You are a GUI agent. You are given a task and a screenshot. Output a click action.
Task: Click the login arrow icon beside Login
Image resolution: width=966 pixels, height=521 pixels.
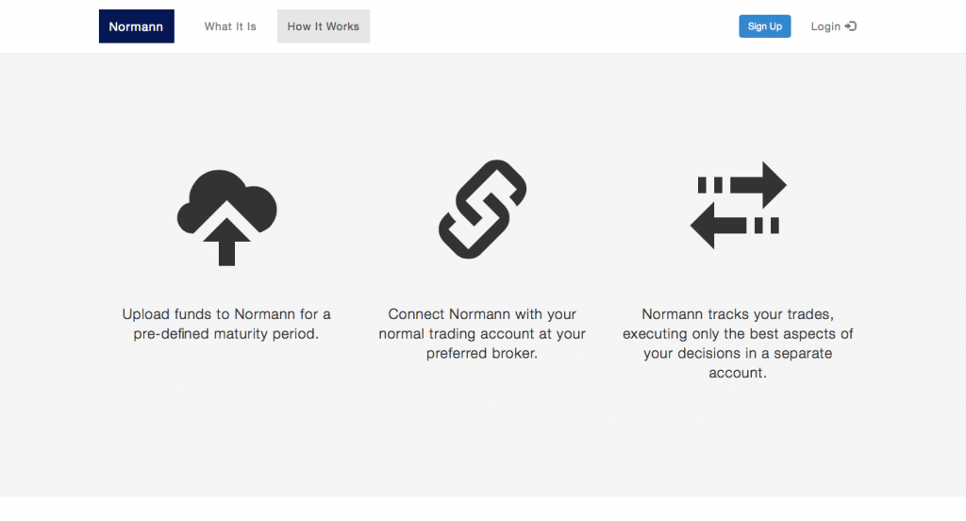[851, 26]
